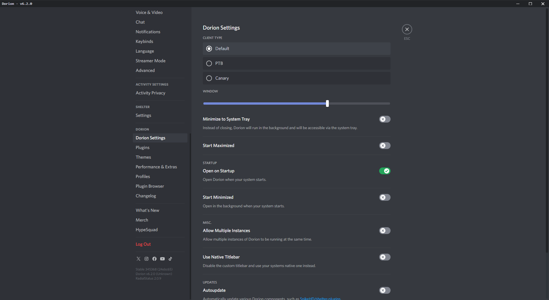This screenshot has height=300, width=549.
Task: Open Performance & Extras page
Action: [x=160, y=167]
